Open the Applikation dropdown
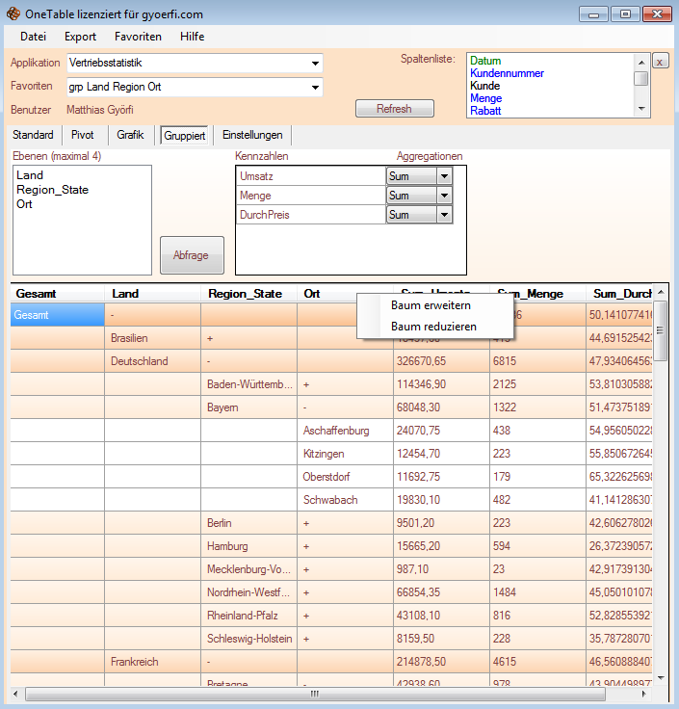Viewport: 679px width, 709px height. [x=315, y=64]
